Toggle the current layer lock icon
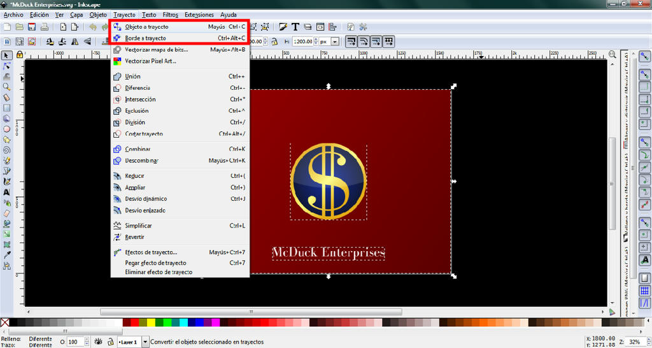The width and height of the screenshot is (652, 348). click(x=111, y=342)
